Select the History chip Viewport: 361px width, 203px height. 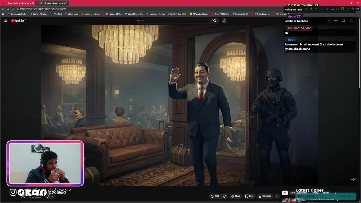[x=315, y=193]
